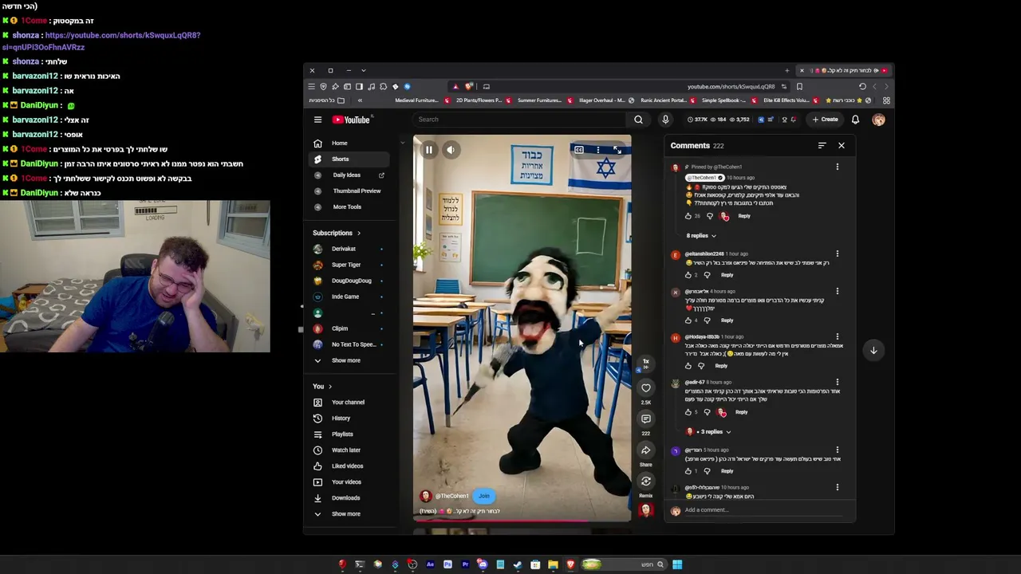Seek using the pink video progress bar
Image resolution: width=1021 pixels, height=574 pixels.
coord(522,521)
